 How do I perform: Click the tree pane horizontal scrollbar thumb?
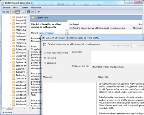click(9, 108)
